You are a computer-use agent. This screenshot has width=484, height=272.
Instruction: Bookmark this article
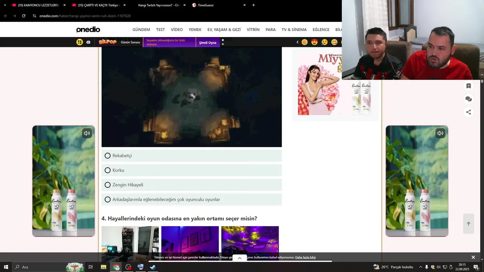click(x=468, y=86)
